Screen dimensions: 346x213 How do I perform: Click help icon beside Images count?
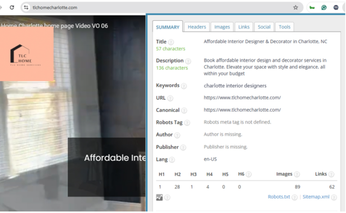[297, 174]
